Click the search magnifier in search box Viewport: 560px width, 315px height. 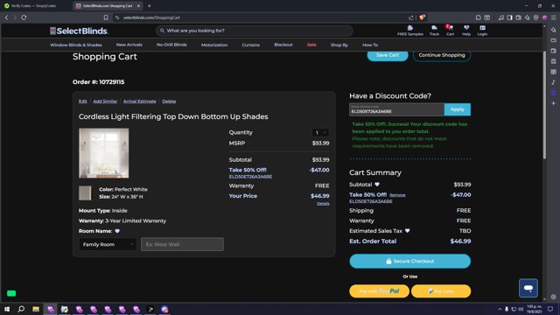point(162,31)
